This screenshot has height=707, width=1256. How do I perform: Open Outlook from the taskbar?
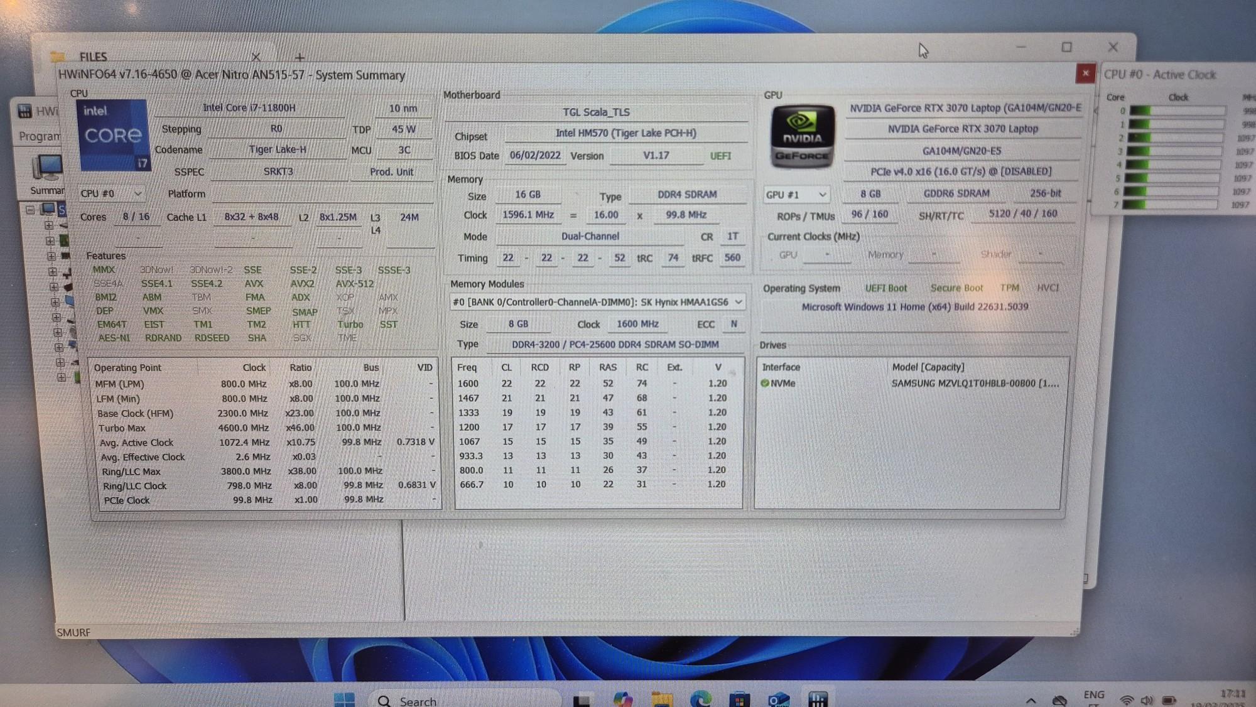point(779,699)
